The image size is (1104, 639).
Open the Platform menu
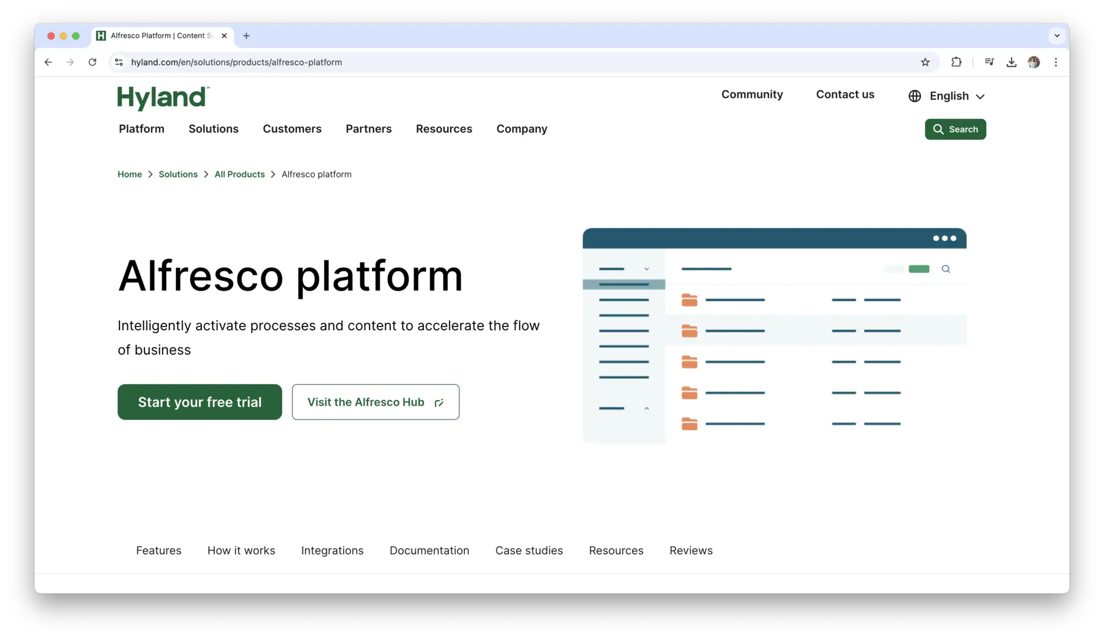pyautogui.click(x=141, y=129)
